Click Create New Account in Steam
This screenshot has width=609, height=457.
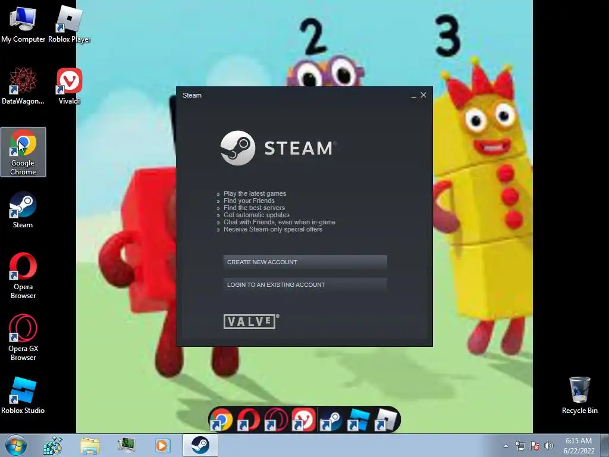pyautogui.click(x=305, y=262)
